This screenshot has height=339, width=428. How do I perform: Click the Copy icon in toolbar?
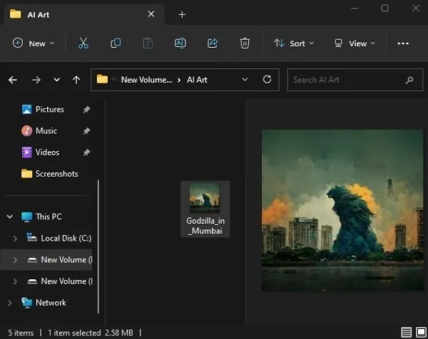(116, 43)
